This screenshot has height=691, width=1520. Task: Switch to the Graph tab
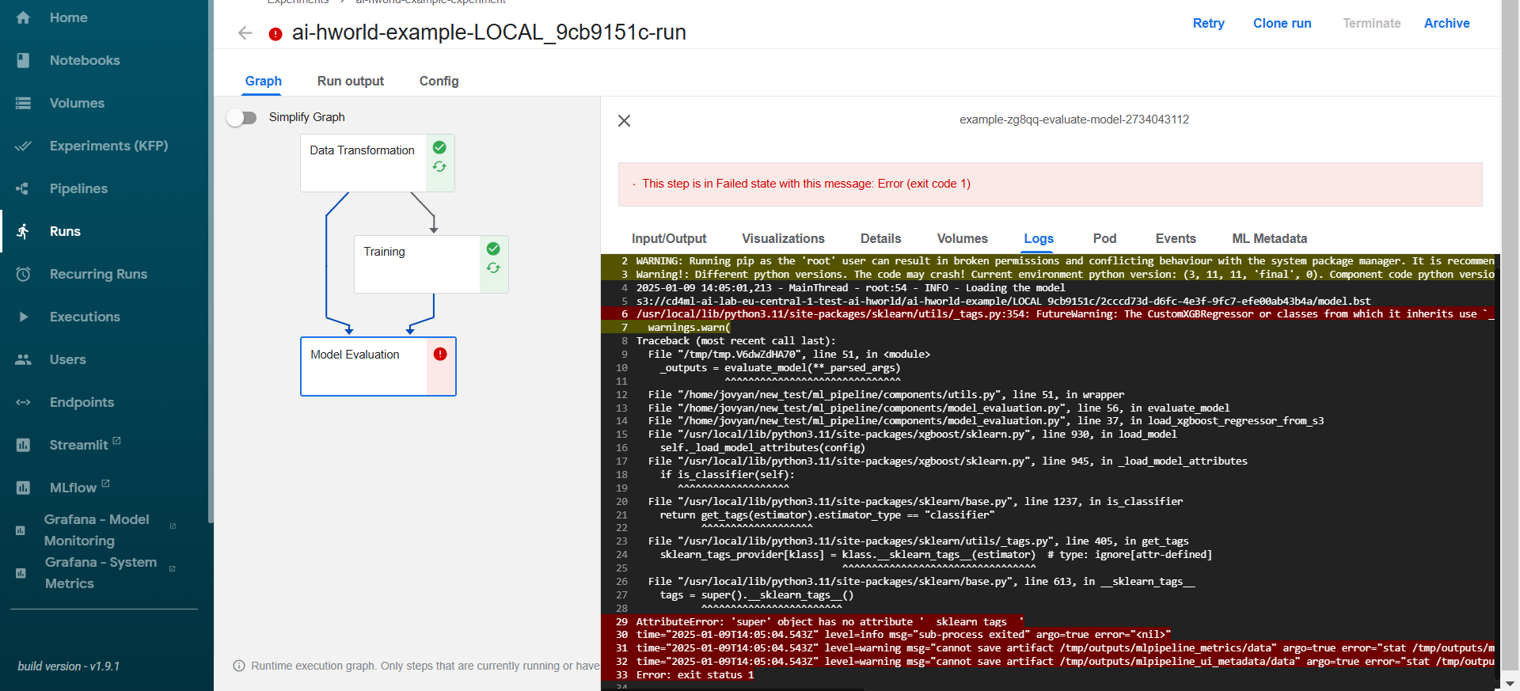(x=264, y=81)
